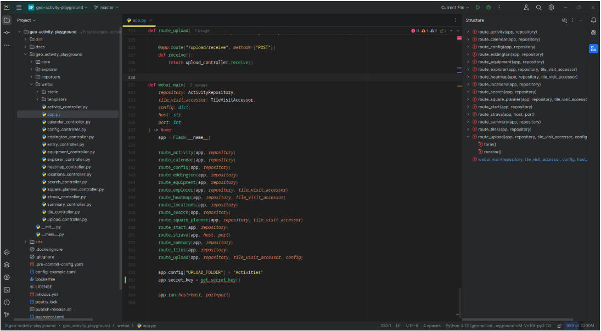Go to previous highlighted problem arrow
Screen dimensions: 601x331
[x=451, y=31]
